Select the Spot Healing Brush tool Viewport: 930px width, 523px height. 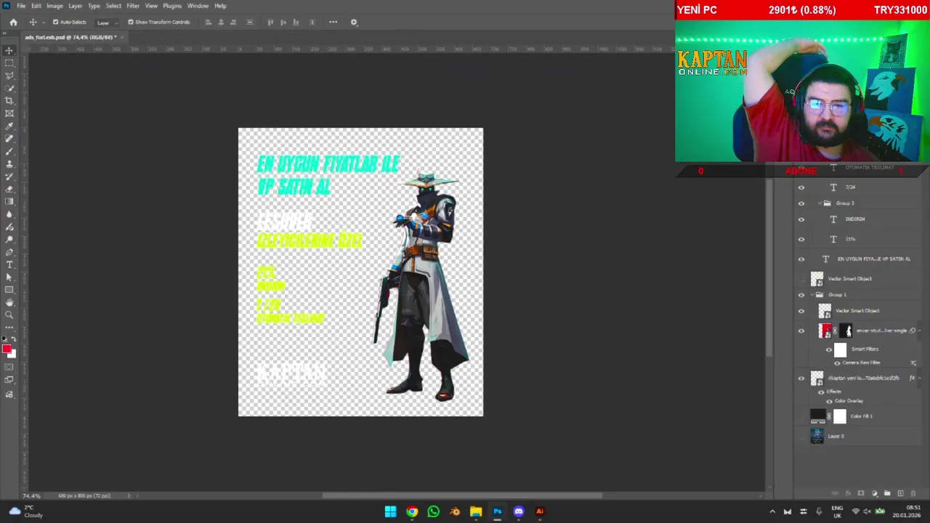coord(9,139)
